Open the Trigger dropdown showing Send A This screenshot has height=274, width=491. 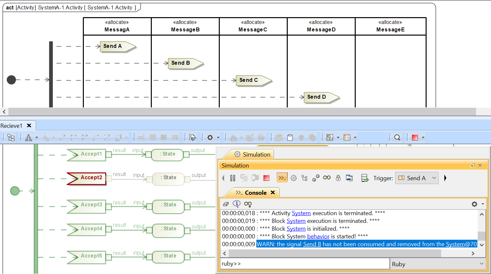pyautogui.click(x=417, y=178)
